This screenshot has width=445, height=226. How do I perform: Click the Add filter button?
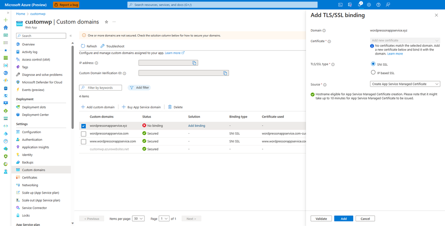139,87
